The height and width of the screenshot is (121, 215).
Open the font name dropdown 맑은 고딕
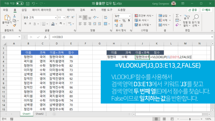[56, 18]
